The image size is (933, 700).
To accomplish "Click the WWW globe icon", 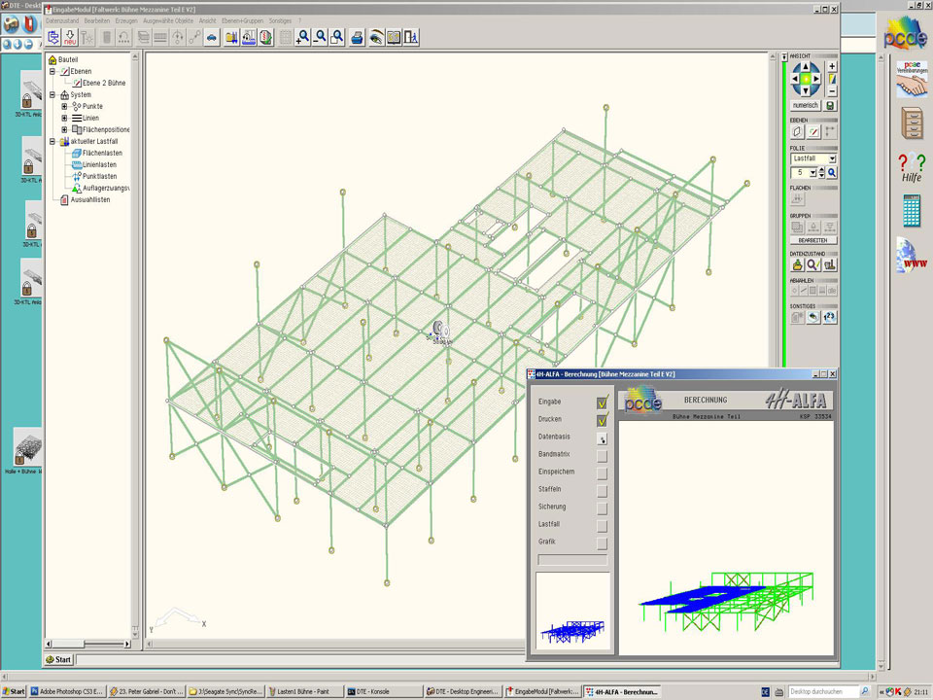I will click(912, 255).
